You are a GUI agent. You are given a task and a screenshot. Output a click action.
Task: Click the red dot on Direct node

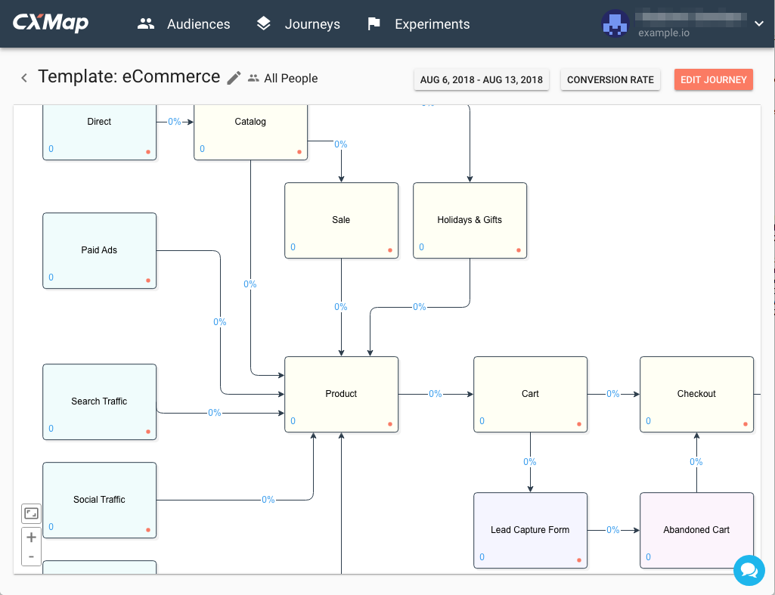pos(147,152)
